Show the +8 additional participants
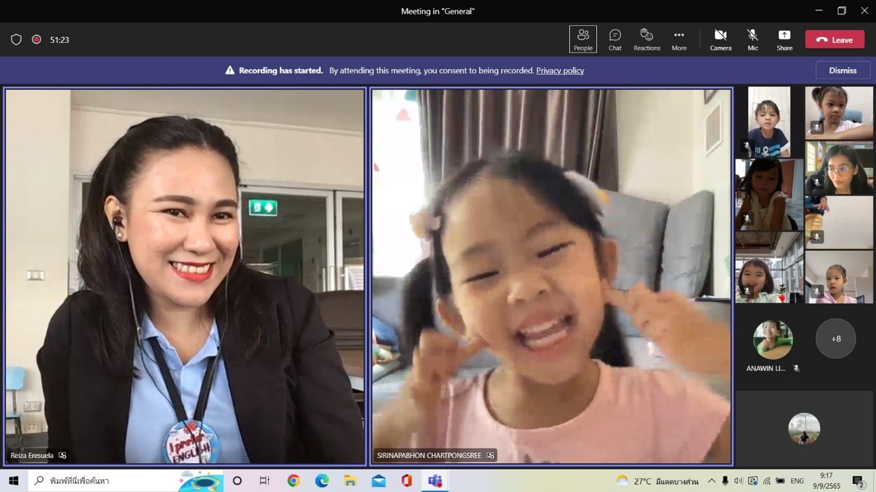Viewport: 876px width, 492px height. click(836, 338)
